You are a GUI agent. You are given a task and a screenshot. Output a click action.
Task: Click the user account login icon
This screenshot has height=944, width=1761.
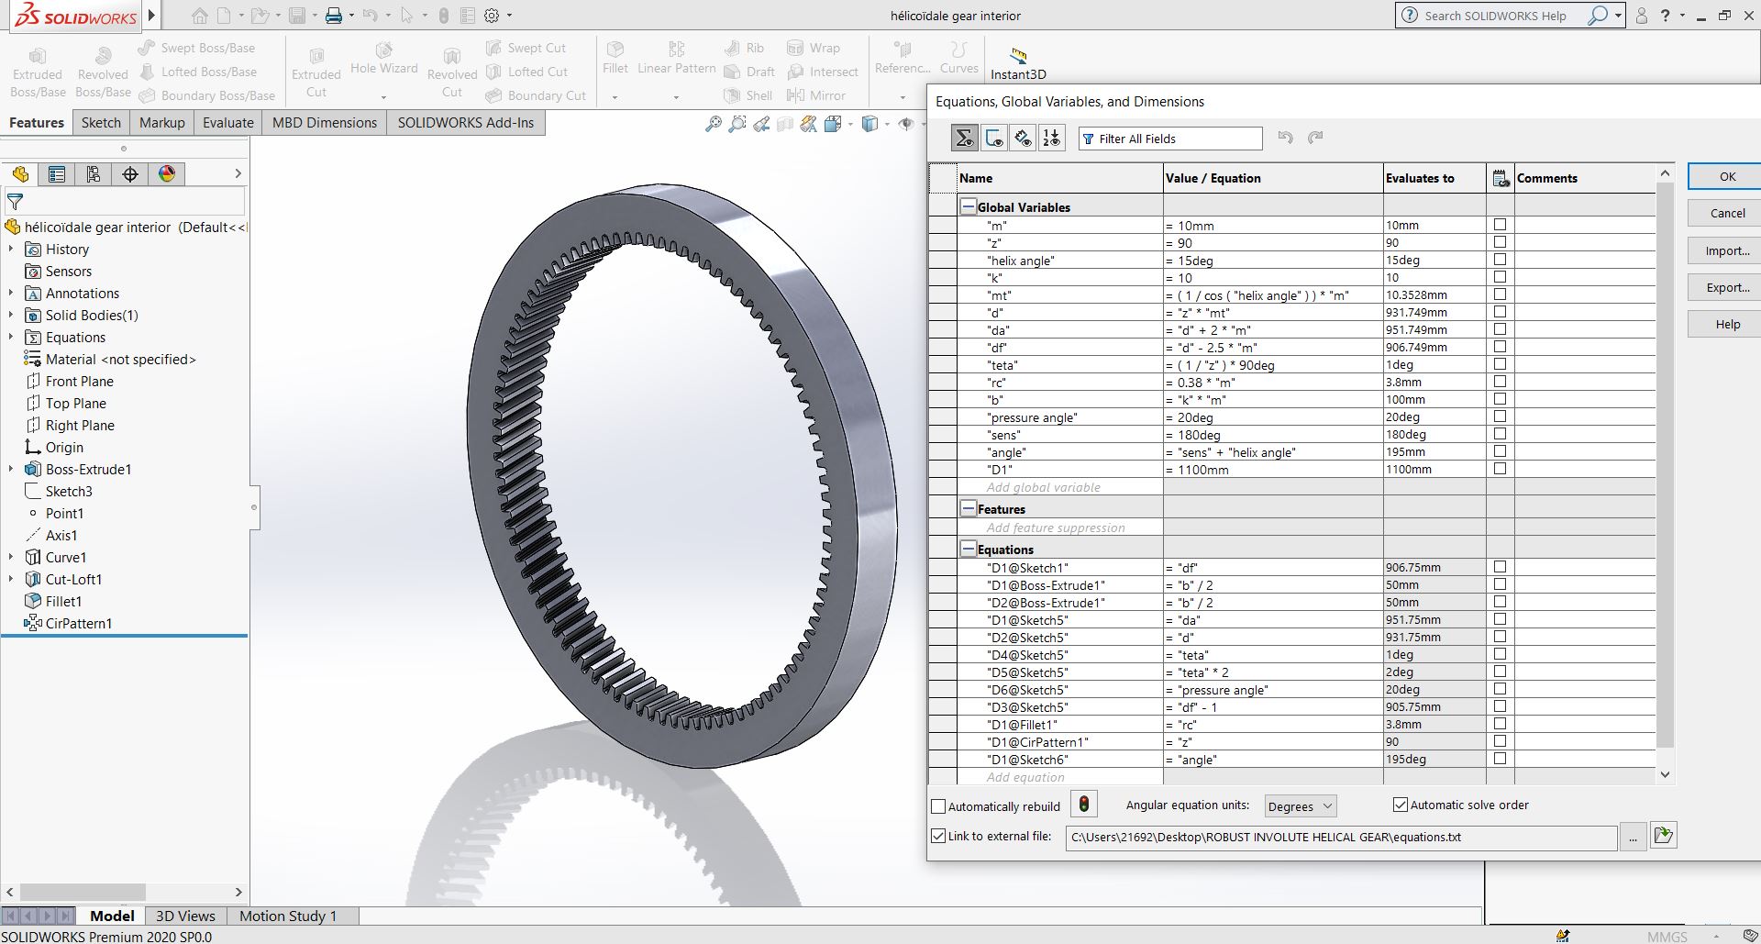1642,16
